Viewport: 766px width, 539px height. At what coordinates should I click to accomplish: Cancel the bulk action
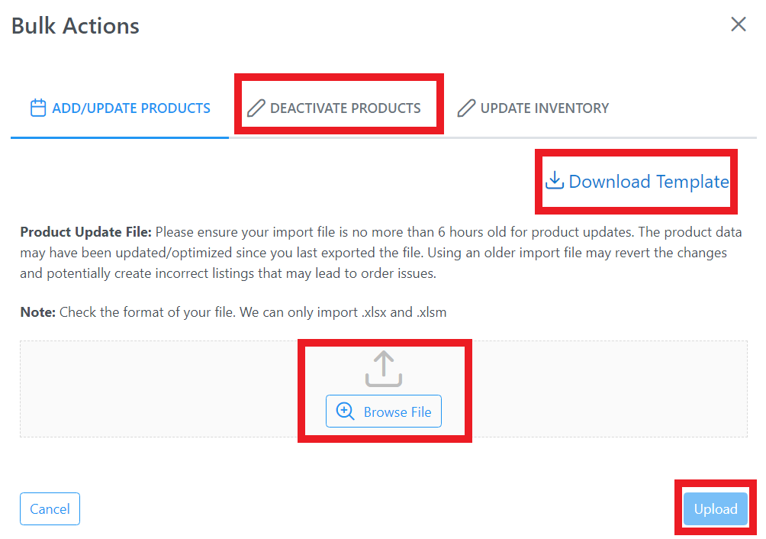50,508
